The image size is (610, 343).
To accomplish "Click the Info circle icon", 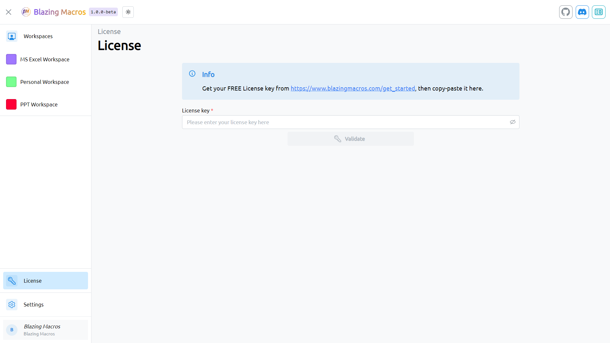I will pyautogui.click(x=192, y=74).
